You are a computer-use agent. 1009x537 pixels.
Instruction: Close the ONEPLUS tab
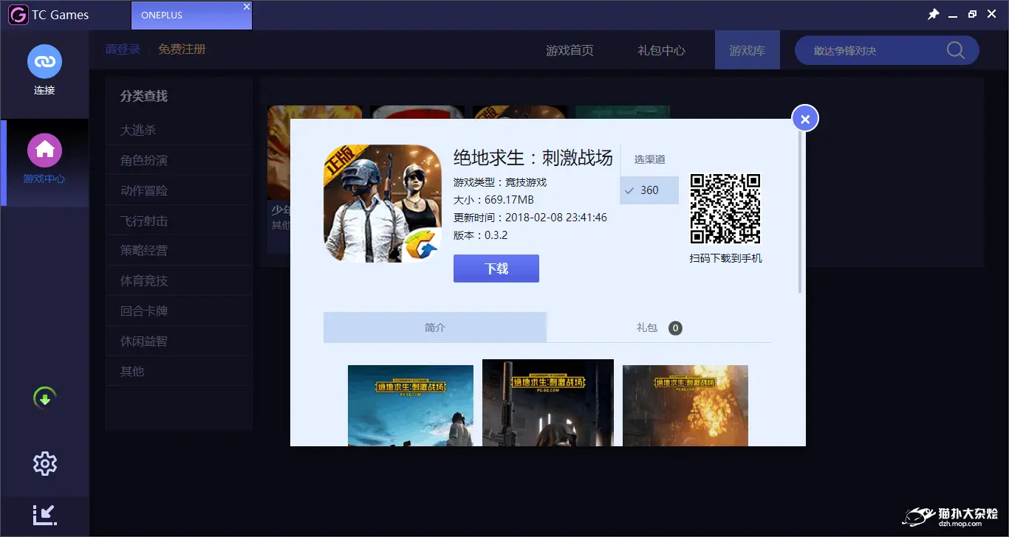point(247,7)
